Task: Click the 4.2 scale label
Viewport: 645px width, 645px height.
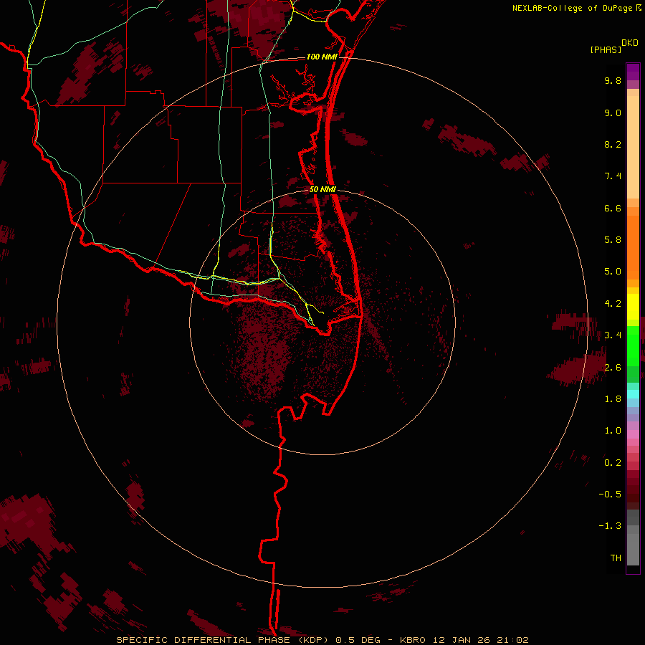Action: tap(613, 304)
